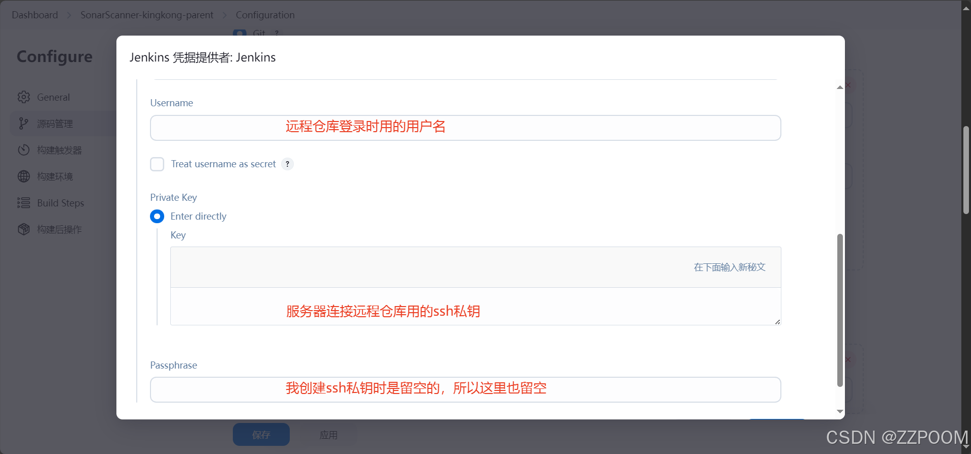Open SonarScanner-kingkong-parent breadcrumb link
This screenshot has height=454, width=971.
[x=147, y=15]
